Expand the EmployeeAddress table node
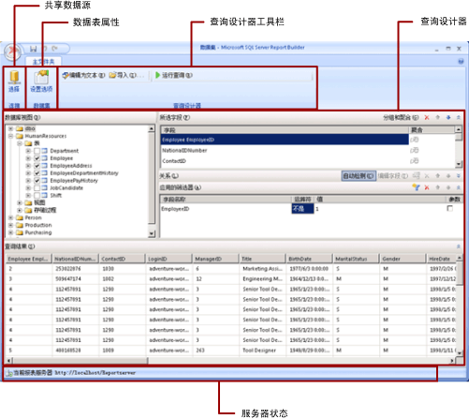This screenshot has width=469, height=419. [x=28, y=166]
